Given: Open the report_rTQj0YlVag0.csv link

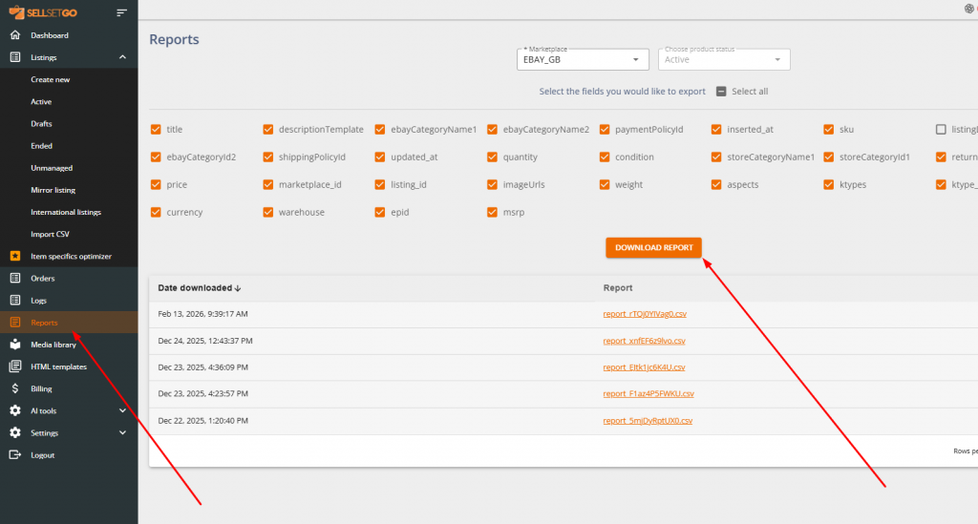Looking at the screenshot, I should coord(644,313).
